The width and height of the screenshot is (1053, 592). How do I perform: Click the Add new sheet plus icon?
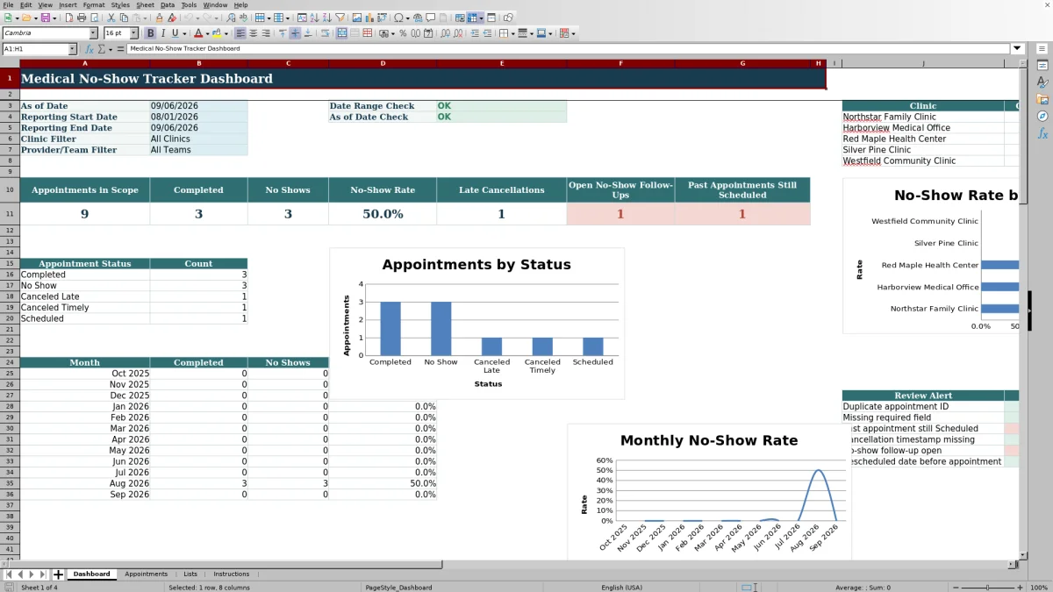[x=59, y=574]
